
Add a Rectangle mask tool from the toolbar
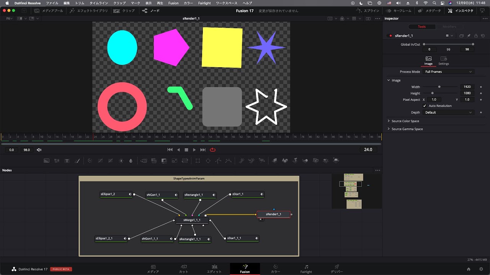(198, 161)
